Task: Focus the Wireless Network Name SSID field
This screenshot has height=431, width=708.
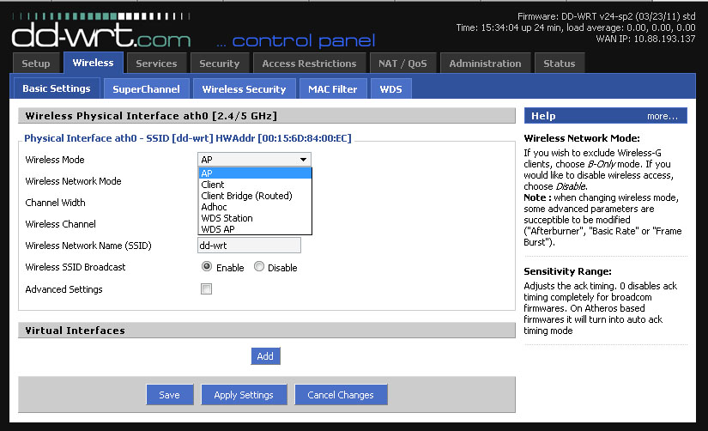Action: click(x=249, y=246)
